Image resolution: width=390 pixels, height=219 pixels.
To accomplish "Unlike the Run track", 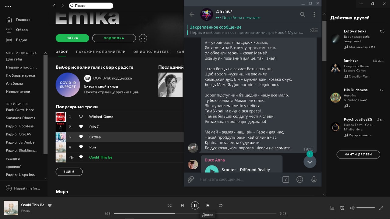I will tap(81, 147).
